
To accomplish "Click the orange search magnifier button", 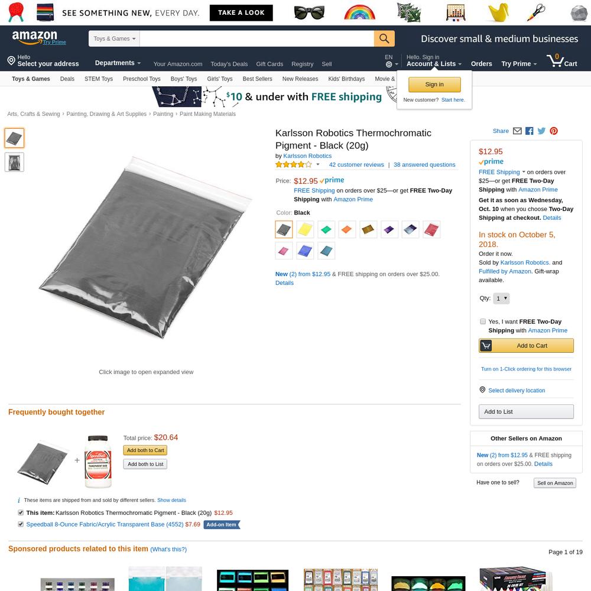I will coord(384,38).
